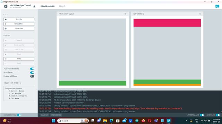Toggle the Show Side Panel switch
The height and width of the screenshot is (124, 222).
tap(19, 115)
